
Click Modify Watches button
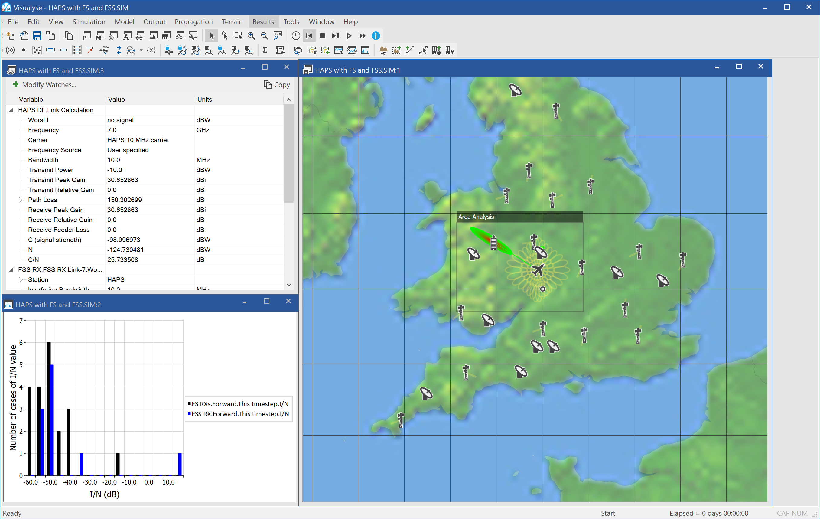point(44,84)
